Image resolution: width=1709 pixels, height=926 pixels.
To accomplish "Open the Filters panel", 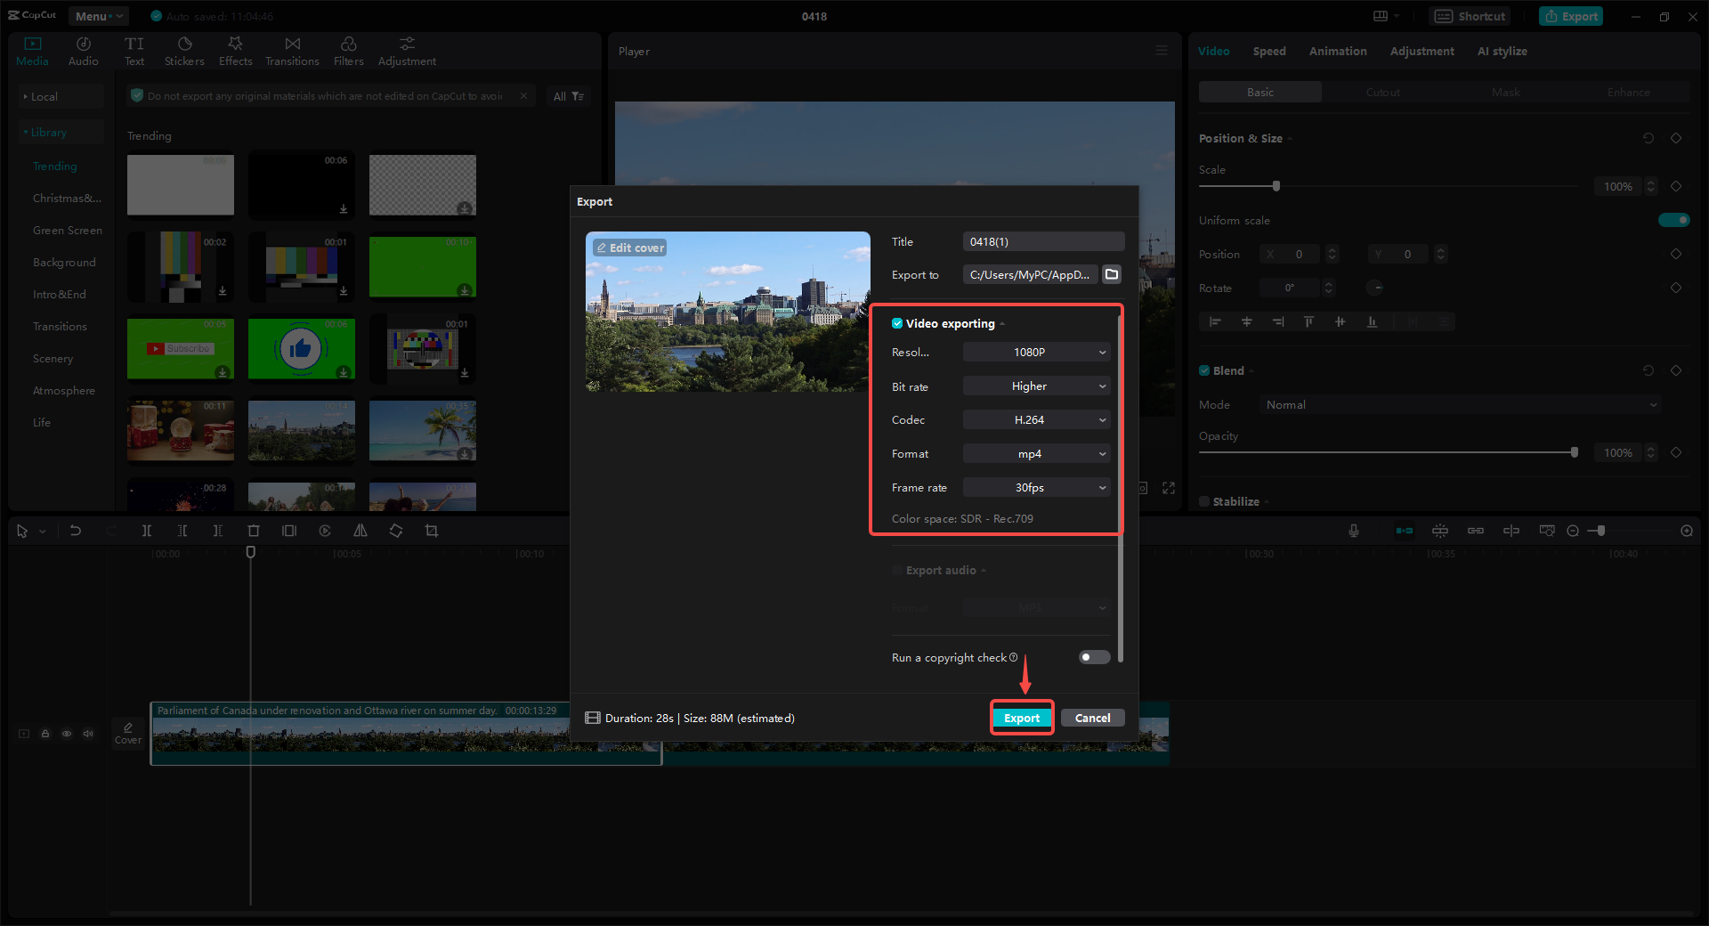I will (348, 50).
